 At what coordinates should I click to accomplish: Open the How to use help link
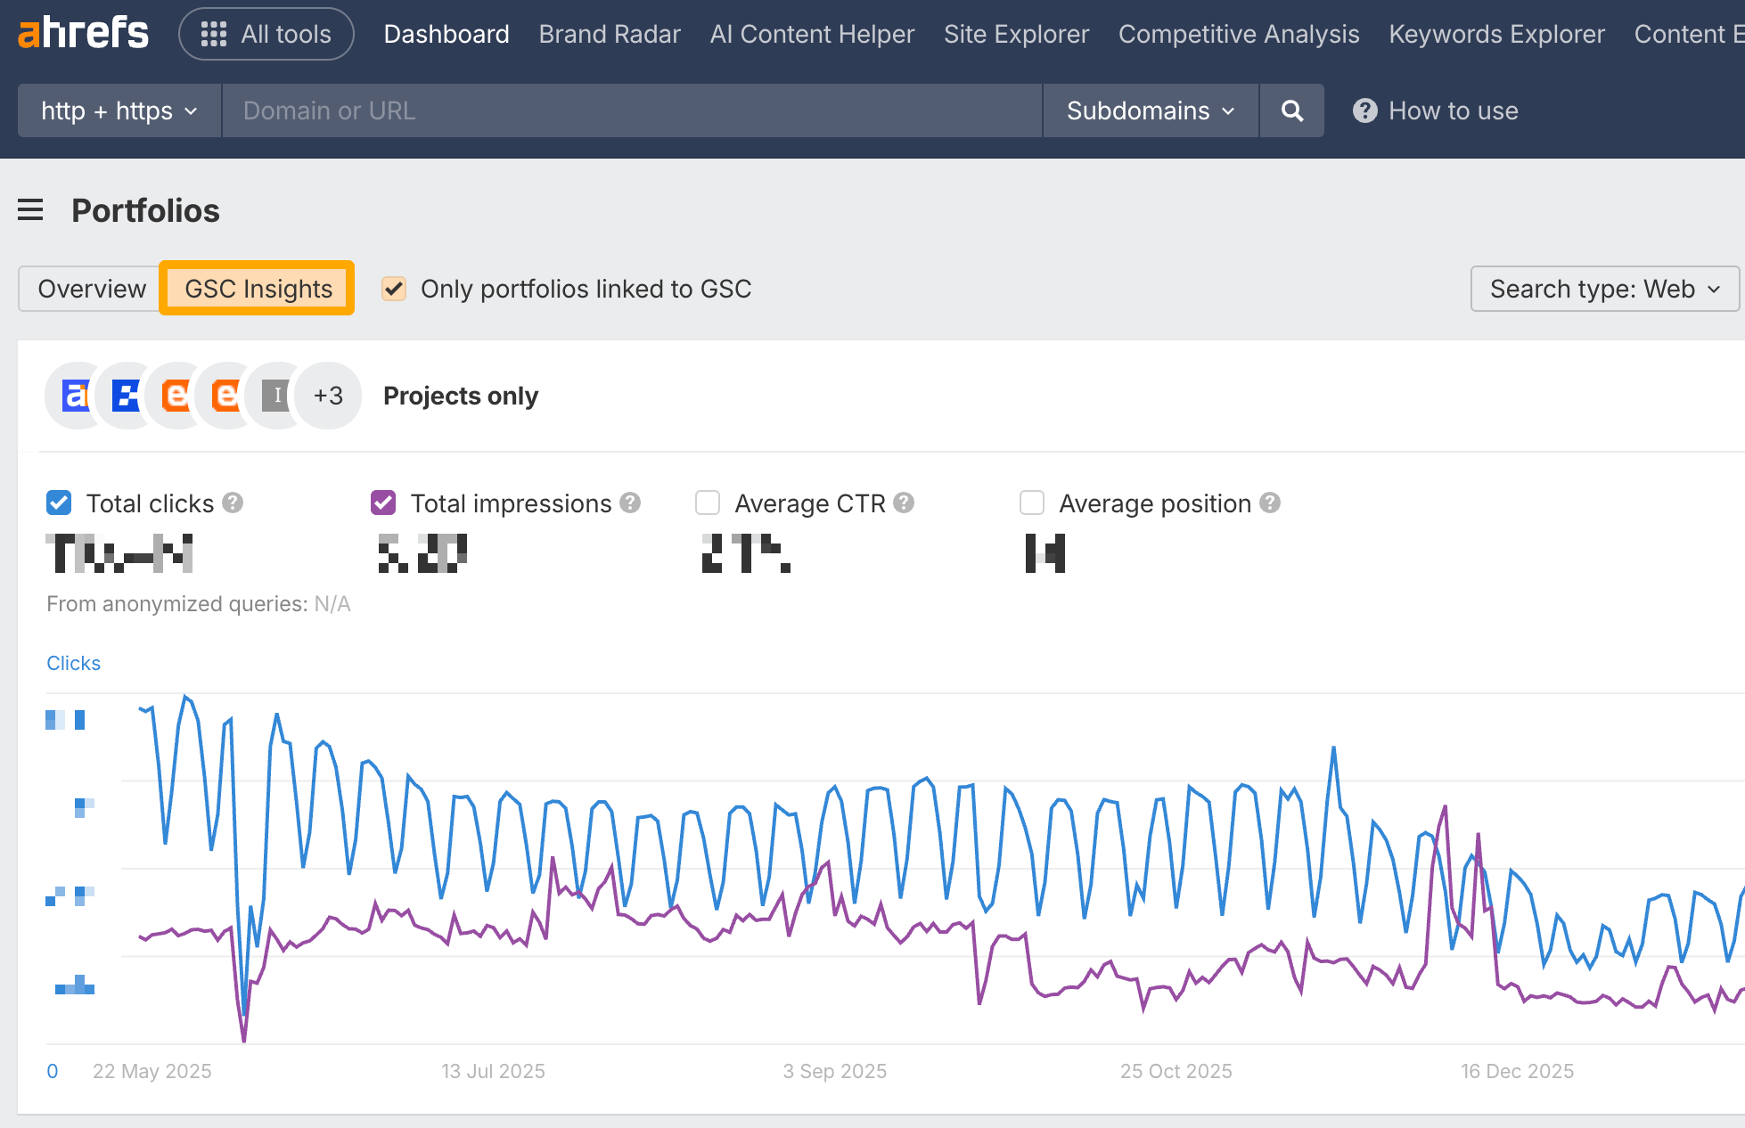[1436, 110]
